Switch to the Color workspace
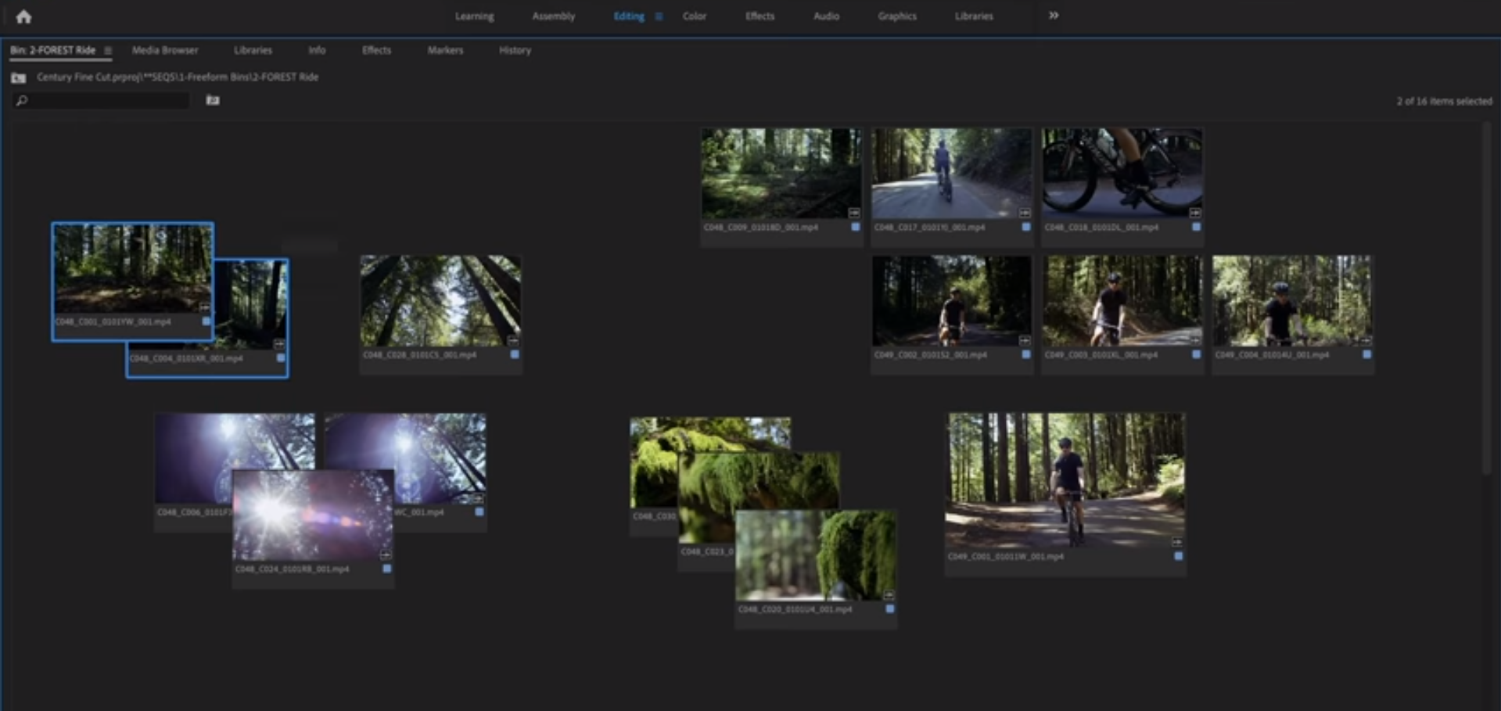1501x711 pixels. (694, 16)
